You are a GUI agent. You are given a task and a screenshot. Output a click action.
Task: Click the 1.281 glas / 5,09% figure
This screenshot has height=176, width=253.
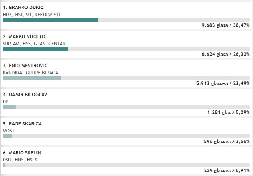tap(229, 113)
